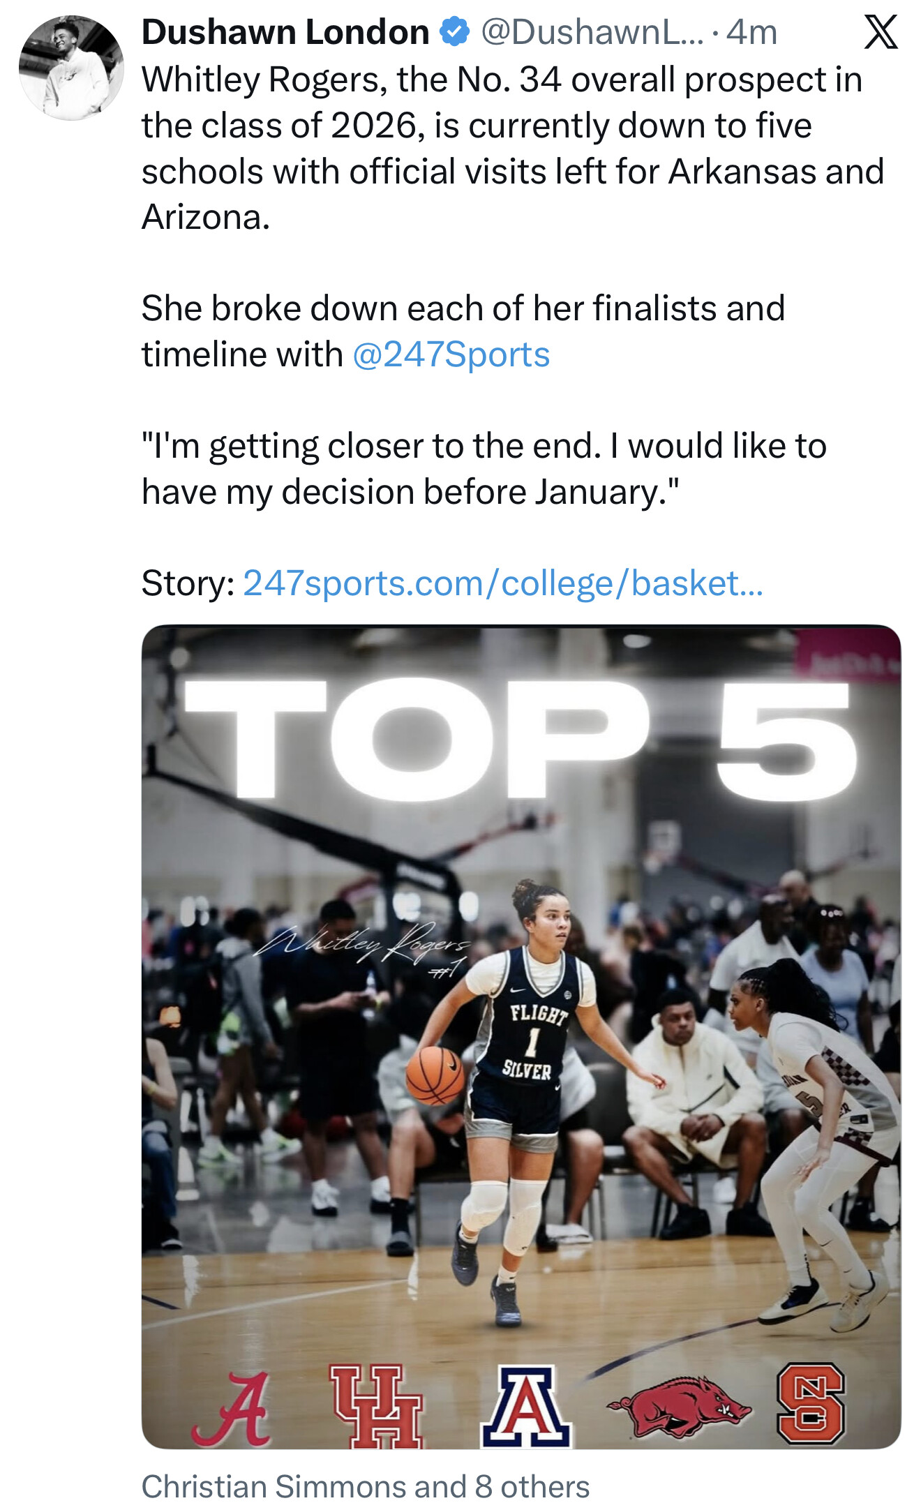The image size is (921, 1503).
Task: Click the basketball in the photo
Action: [x=435, y=1075]
